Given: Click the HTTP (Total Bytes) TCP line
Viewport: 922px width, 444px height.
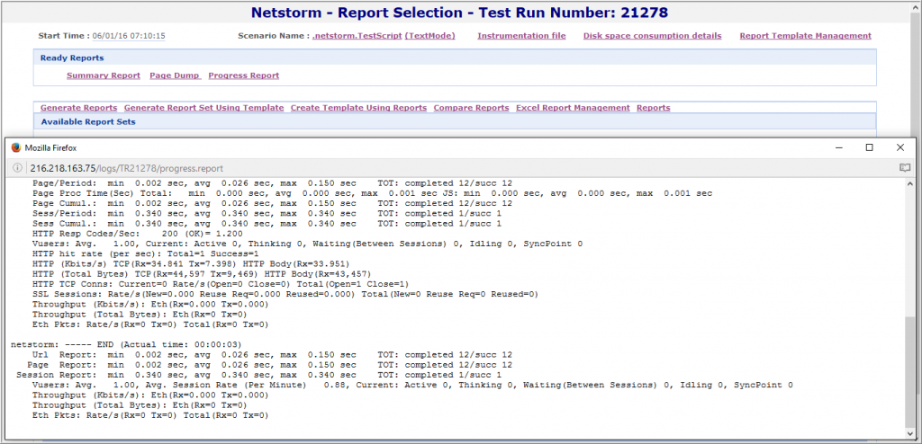Looking at the screenshot, I should click(x=202, y=274).
